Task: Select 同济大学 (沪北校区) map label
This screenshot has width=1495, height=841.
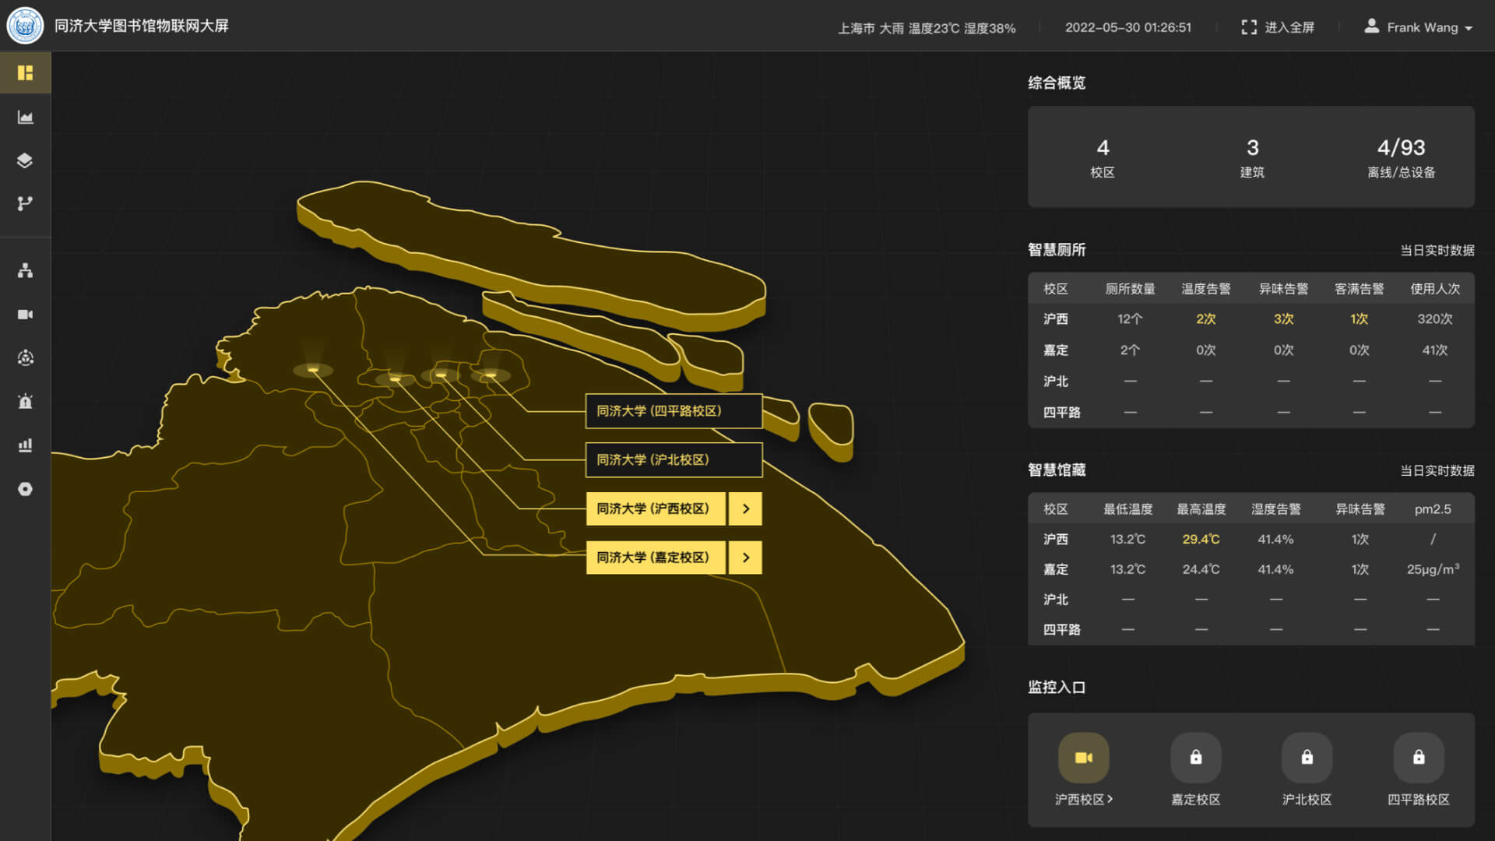Action: coord(674,459)
